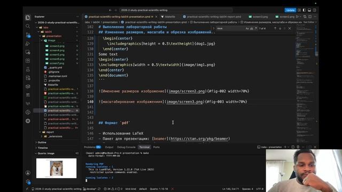Screen dimensions: 342x192
Task: Open the Python sidebar icon
Action: coord(28,112)
